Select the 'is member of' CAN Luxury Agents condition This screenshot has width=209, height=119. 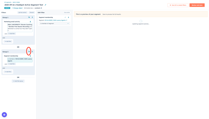point(20,60)
